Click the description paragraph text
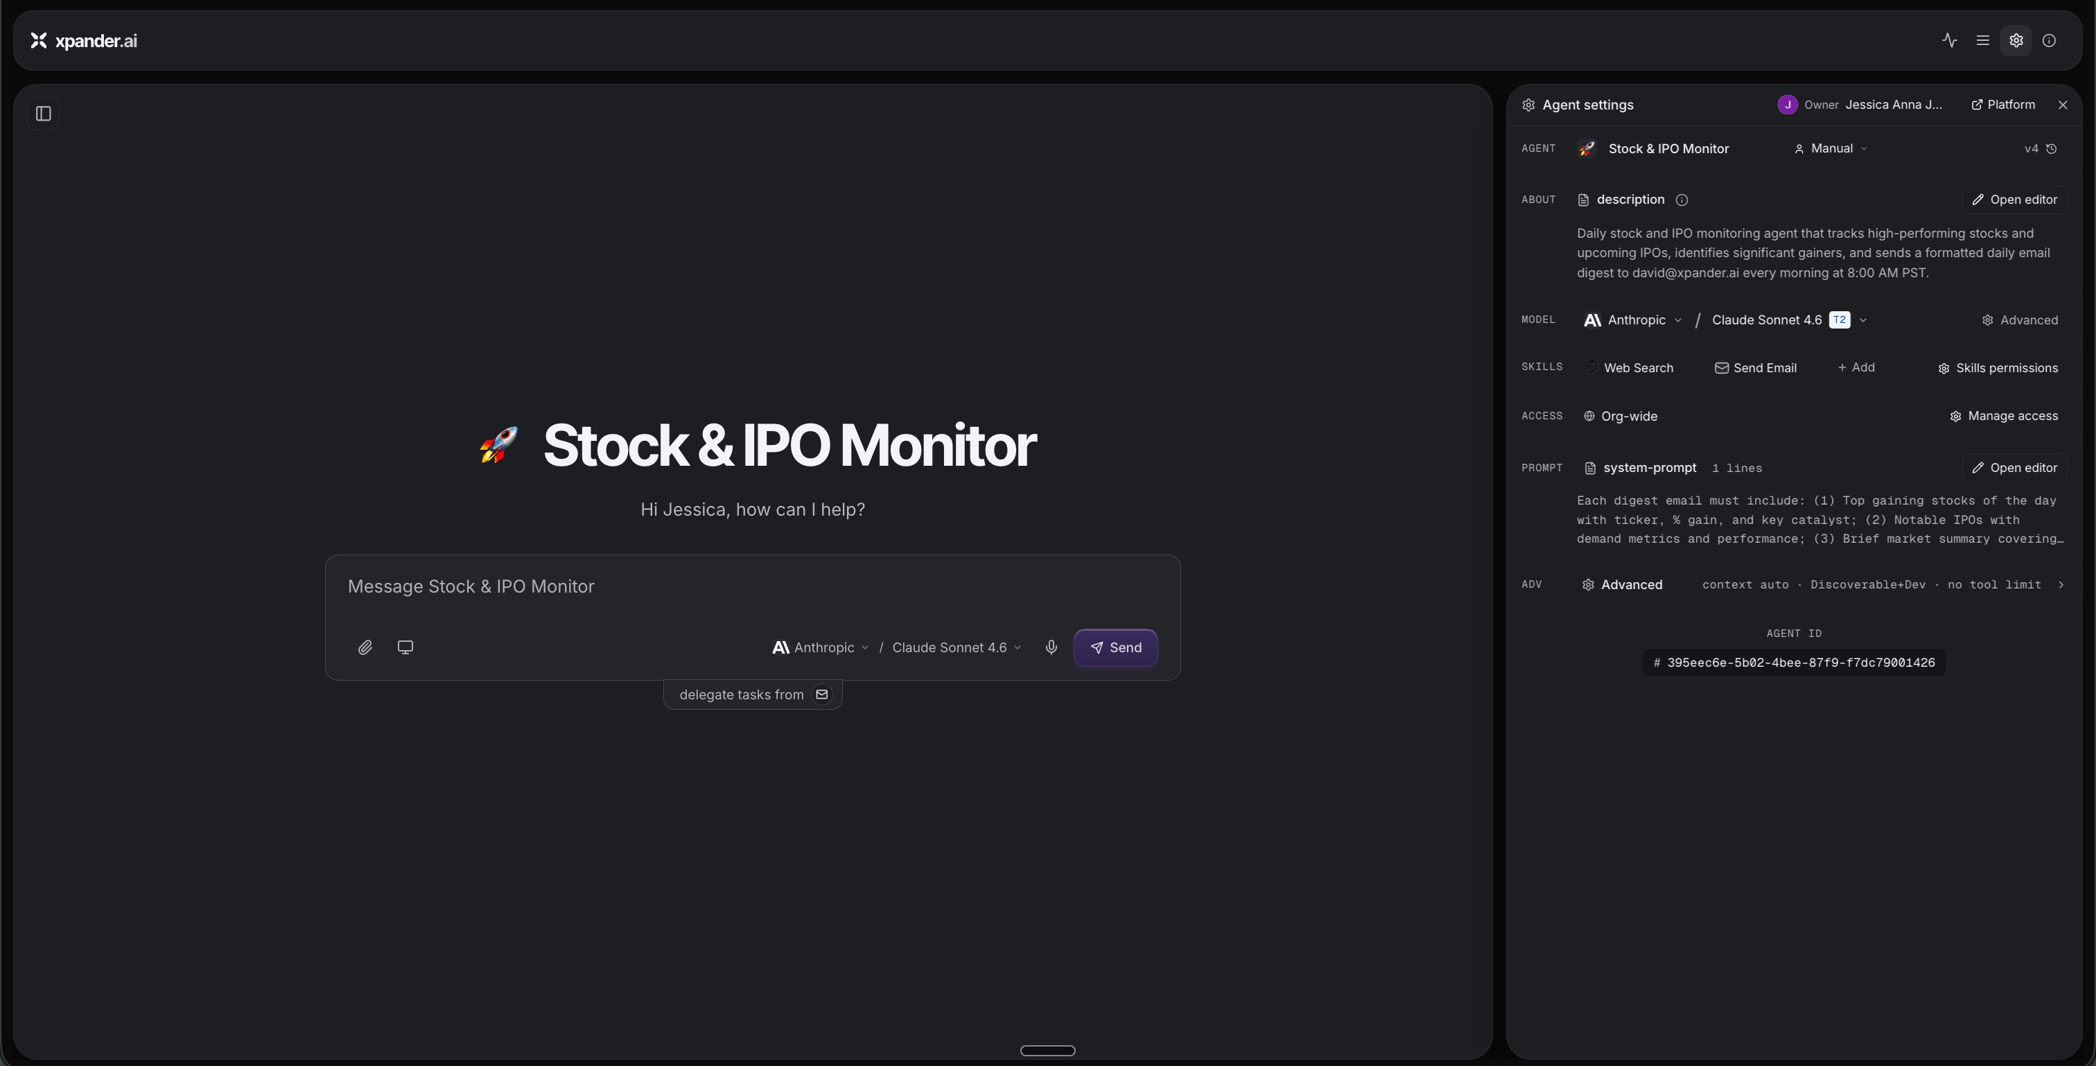This screenshot has height=1066, width=2096. point(1813,253)
